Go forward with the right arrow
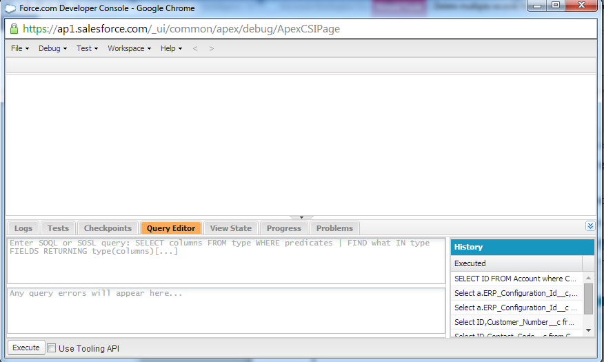 click(212, 48)
